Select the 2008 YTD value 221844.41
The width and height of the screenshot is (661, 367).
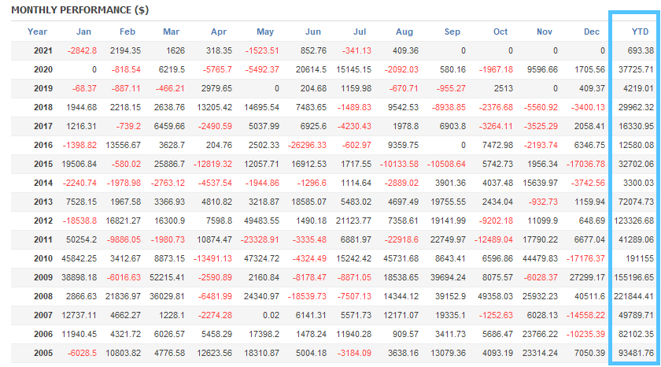click(x=633, y=296)
